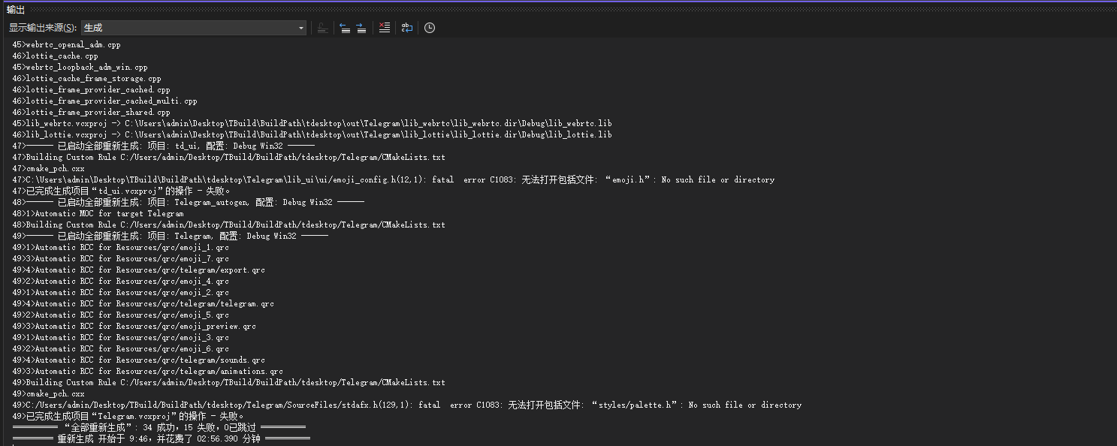Click the clock toolbar icon
Screen dimensions: 1117x446
[x=429, y=28]
